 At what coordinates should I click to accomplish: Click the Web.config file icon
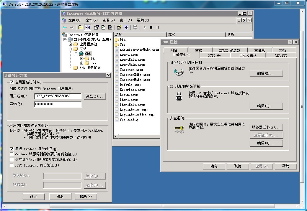tap(117, 120)
